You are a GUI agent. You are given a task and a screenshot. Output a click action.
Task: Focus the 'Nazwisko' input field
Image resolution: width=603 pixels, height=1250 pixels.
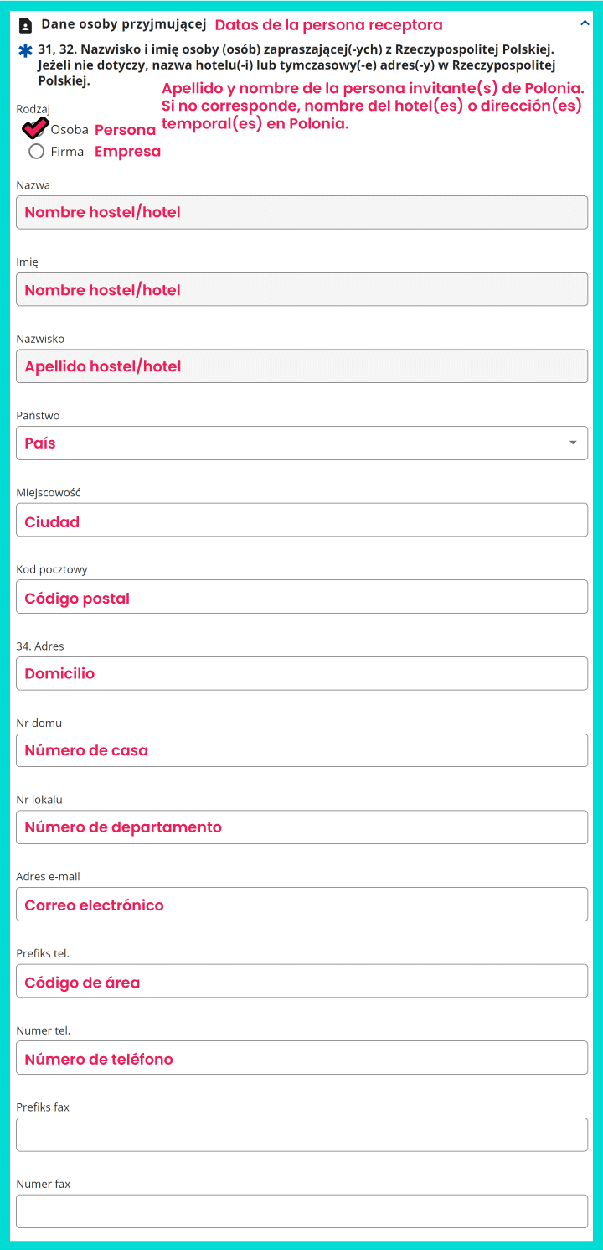[x=301, y=366]
